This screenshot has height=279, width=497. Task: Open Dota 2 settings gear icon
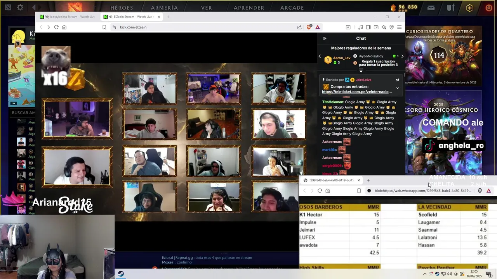pyautogui.click(x=20, y=7)
